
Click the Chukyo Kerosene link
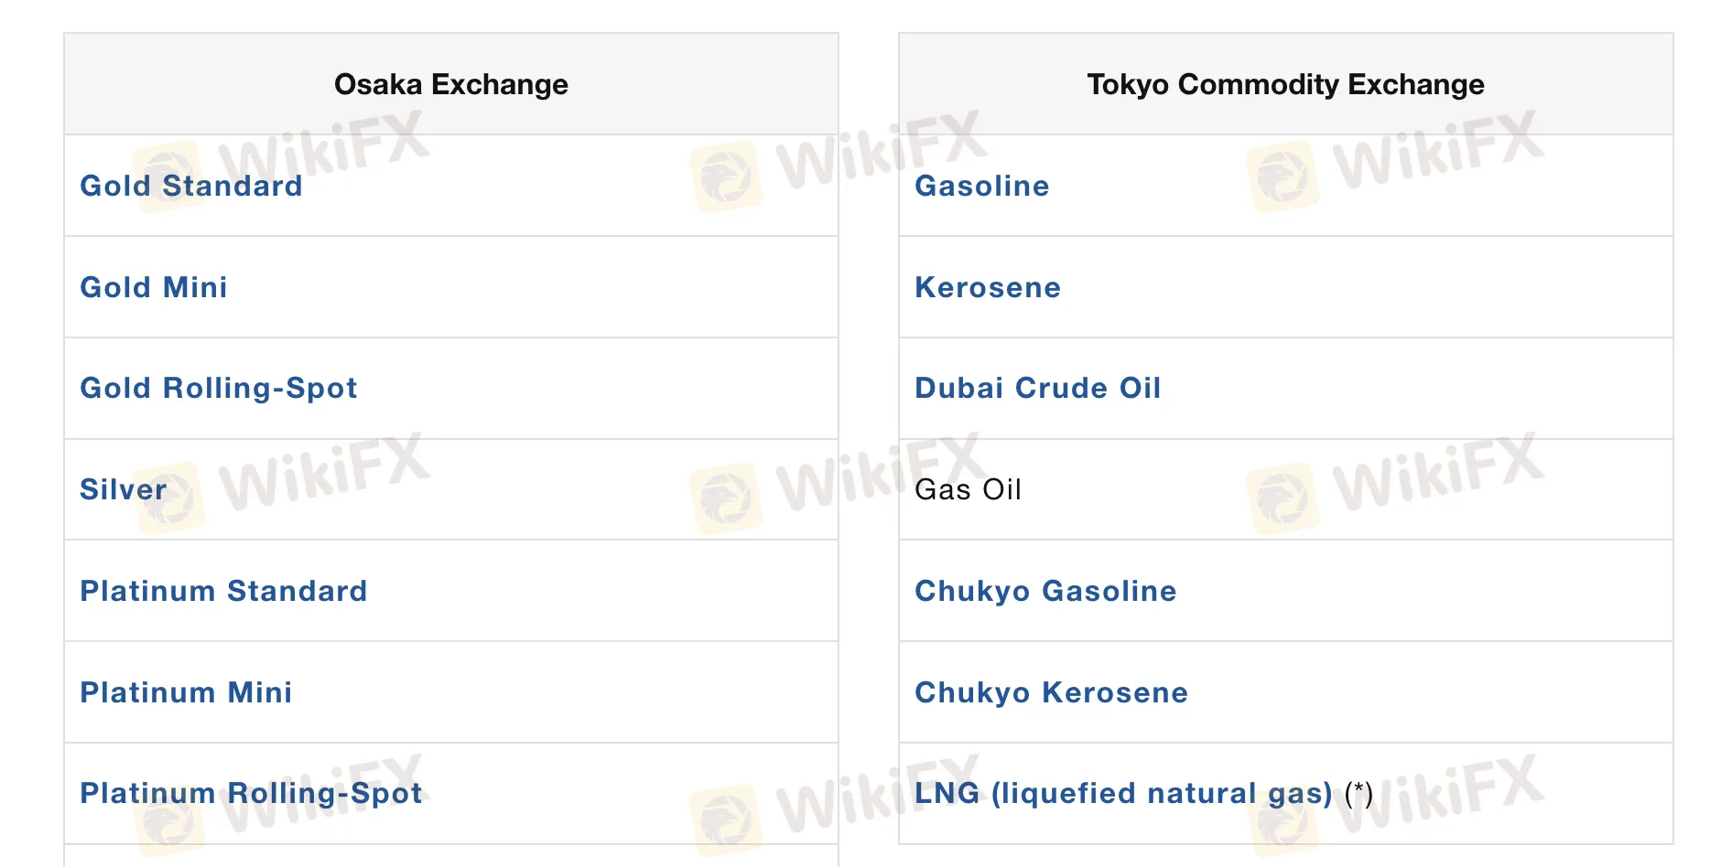pos(1051,692)
